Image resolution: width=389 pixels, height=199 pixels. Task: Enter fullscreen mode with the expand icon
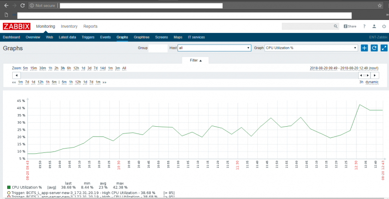[384, 48]
